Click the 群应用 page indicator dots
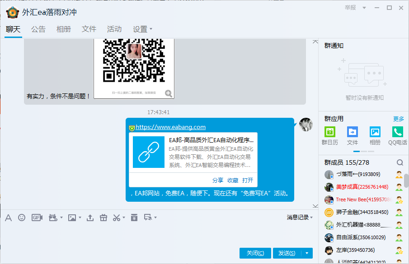Viewport: 409px width, 264px height. pyautogui.click(x=364, y=151)
